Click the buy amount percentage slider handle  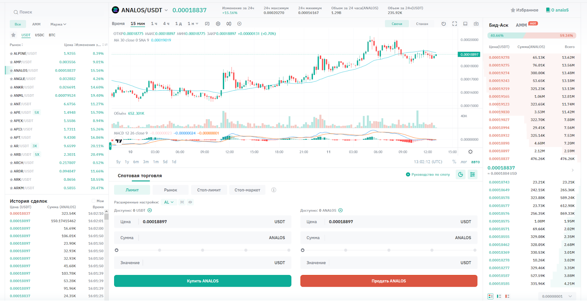[117, 250]
